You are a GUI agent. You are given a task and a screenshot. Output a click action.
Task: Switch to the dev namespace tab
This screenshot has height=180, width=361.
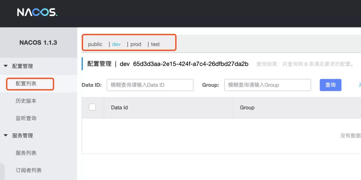(x=116, y=44)
